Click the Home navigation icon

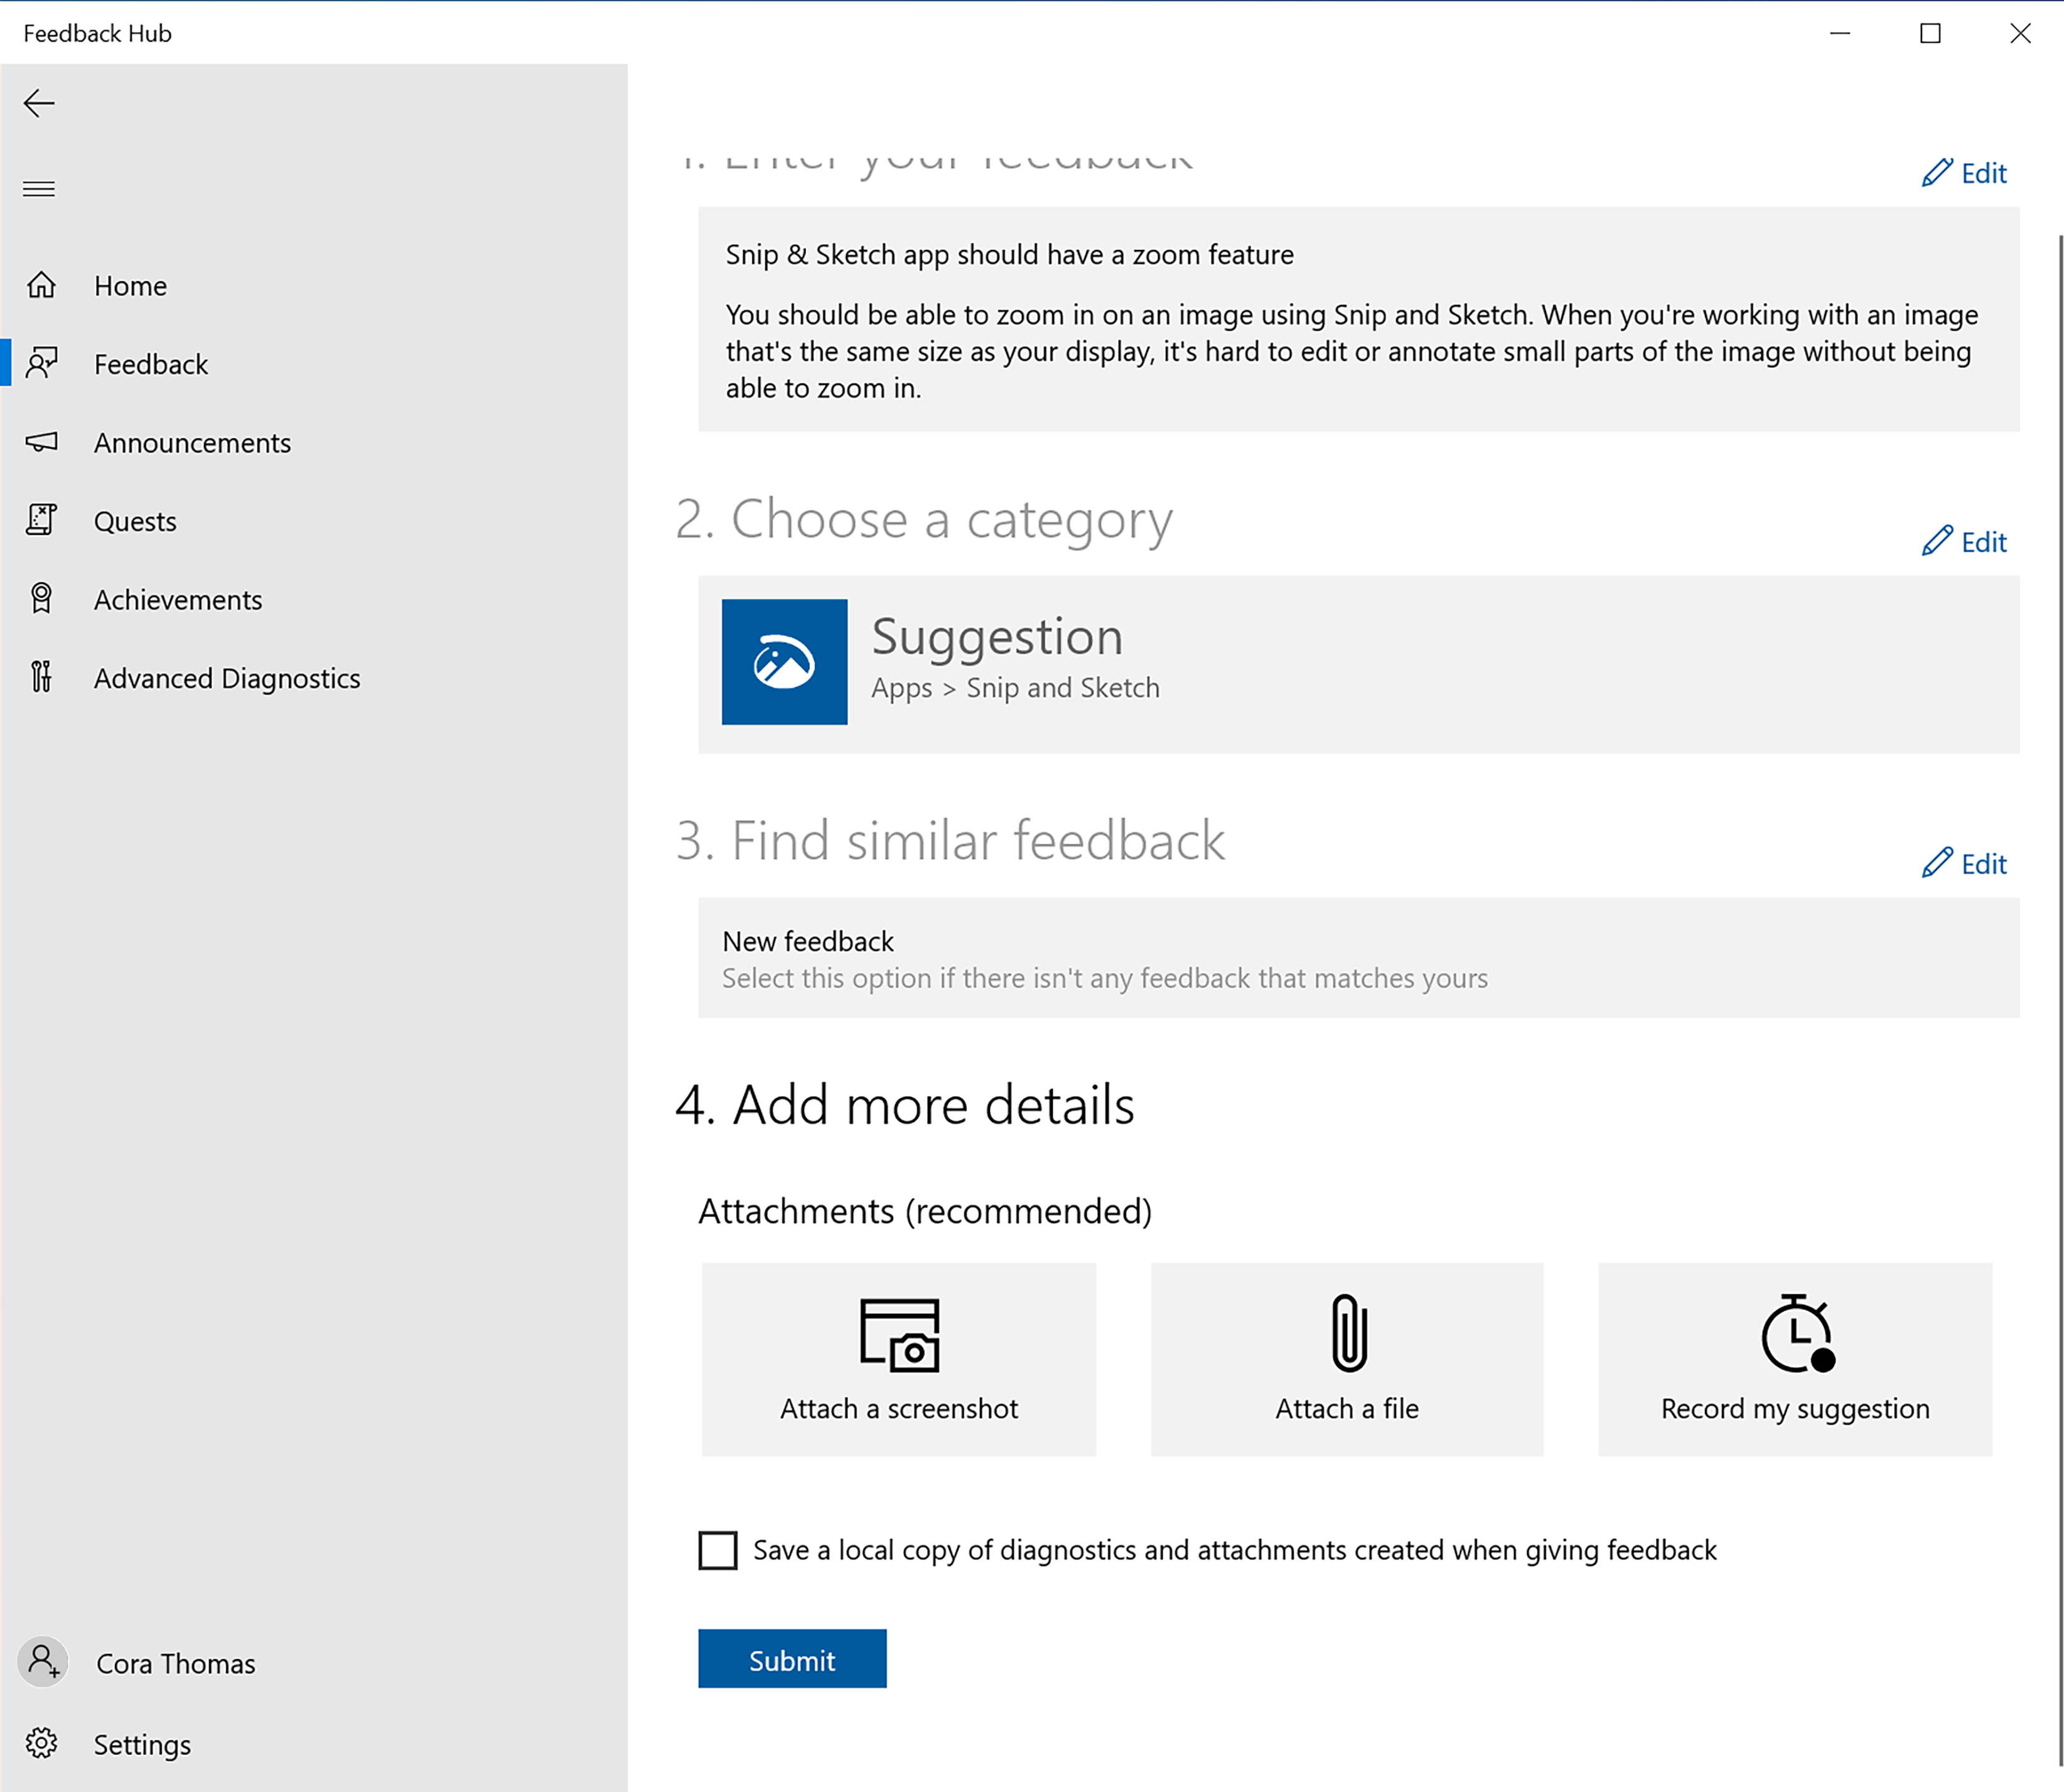tap(44, 284)
